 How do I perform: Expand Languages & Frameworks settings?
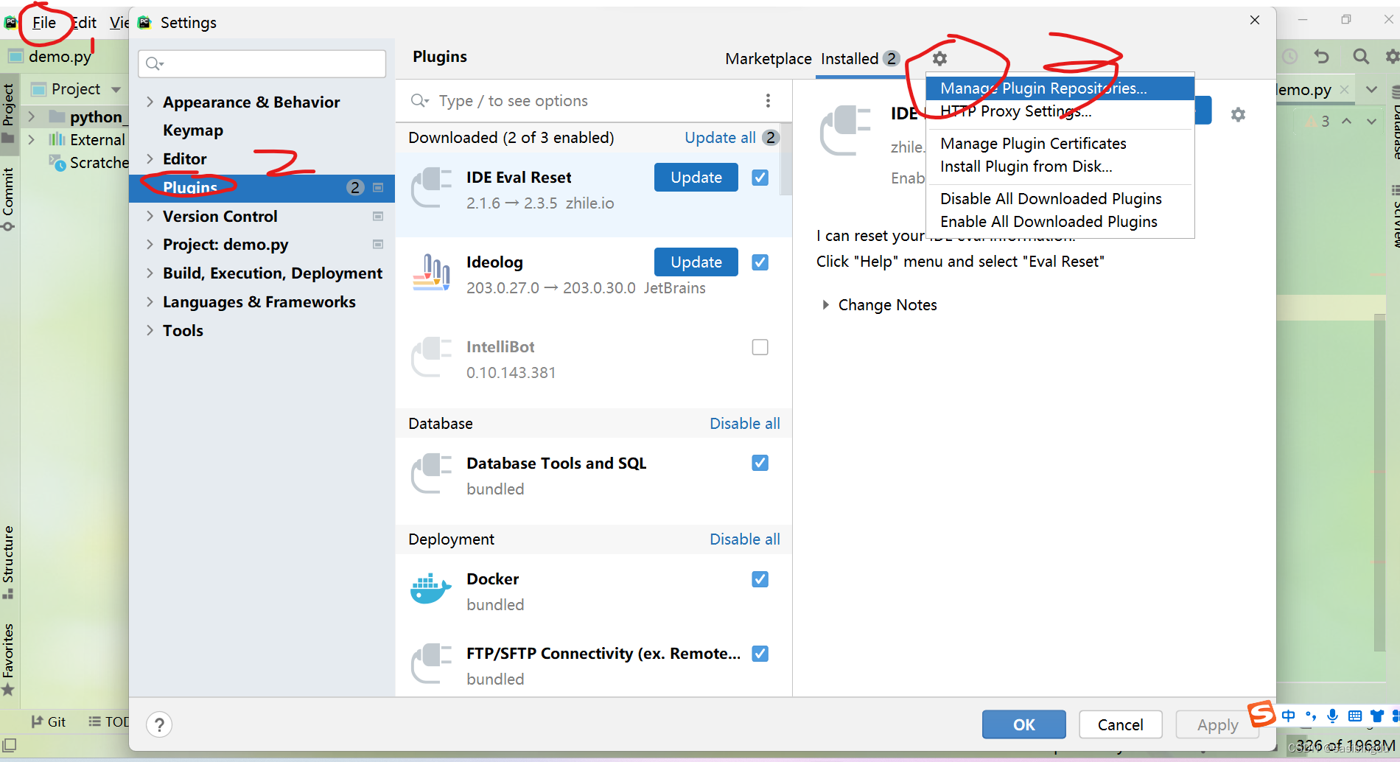(150, 301)
